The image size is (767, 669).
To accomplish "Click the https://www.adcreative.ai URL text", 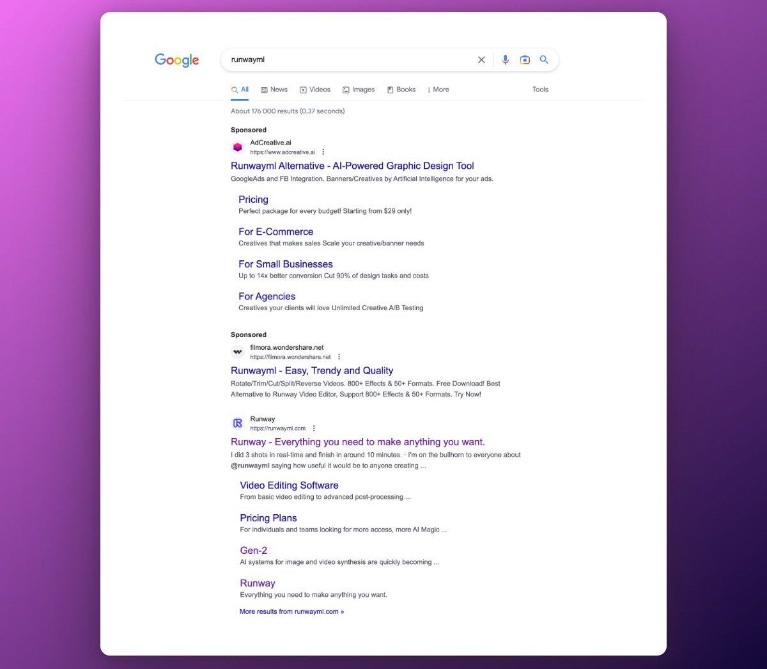I will 283,152.
